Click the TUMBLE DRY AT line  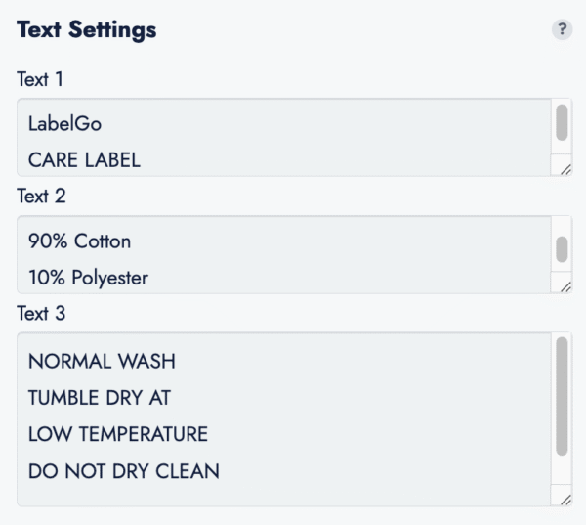tap(100, 398)
